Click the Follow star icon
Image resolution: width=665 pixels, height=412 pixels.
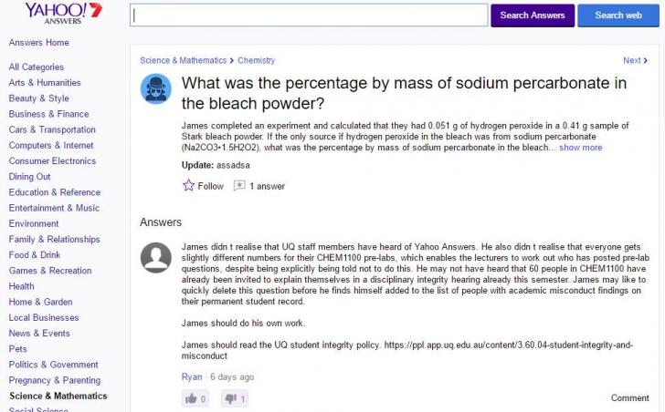click(x=189, y=186)
